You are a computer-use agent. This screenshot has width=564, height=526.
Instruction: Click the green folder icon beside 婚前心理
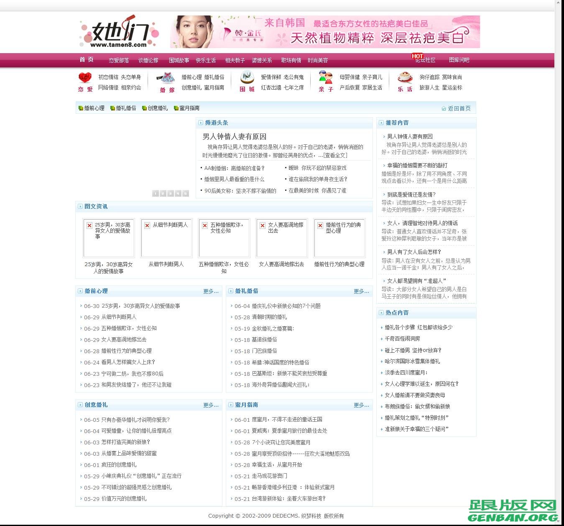click(80, 108)
